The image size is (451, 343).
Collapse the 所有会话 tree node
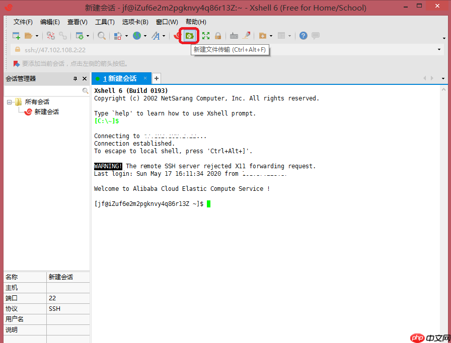pos(9,102)
